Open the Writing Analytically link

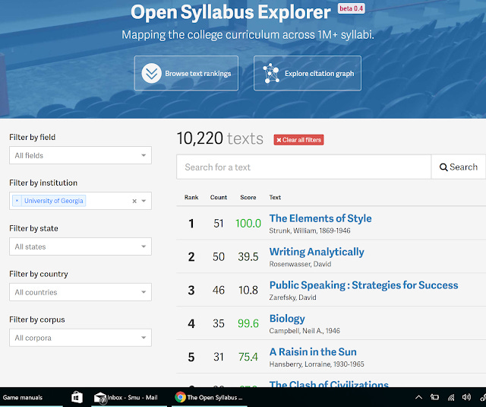pos(317,252)
